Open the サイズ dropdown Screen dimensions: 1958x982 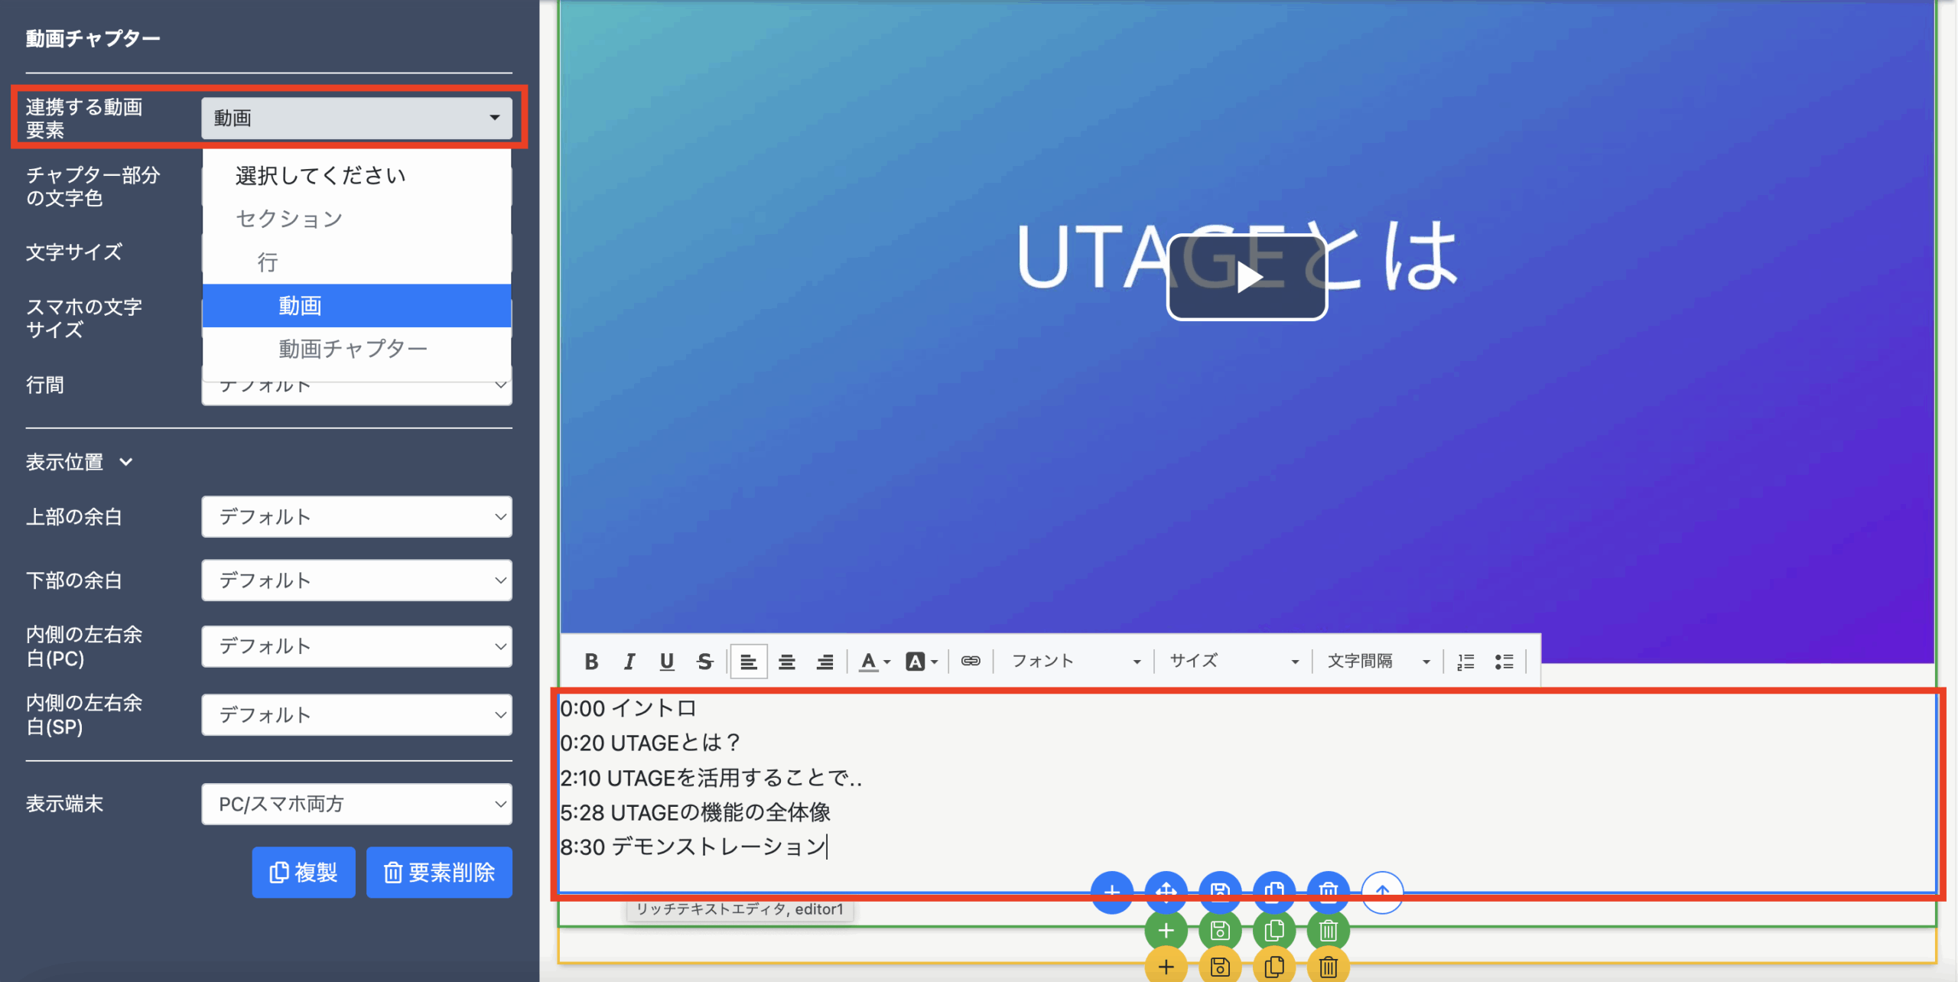(1234, 662)
